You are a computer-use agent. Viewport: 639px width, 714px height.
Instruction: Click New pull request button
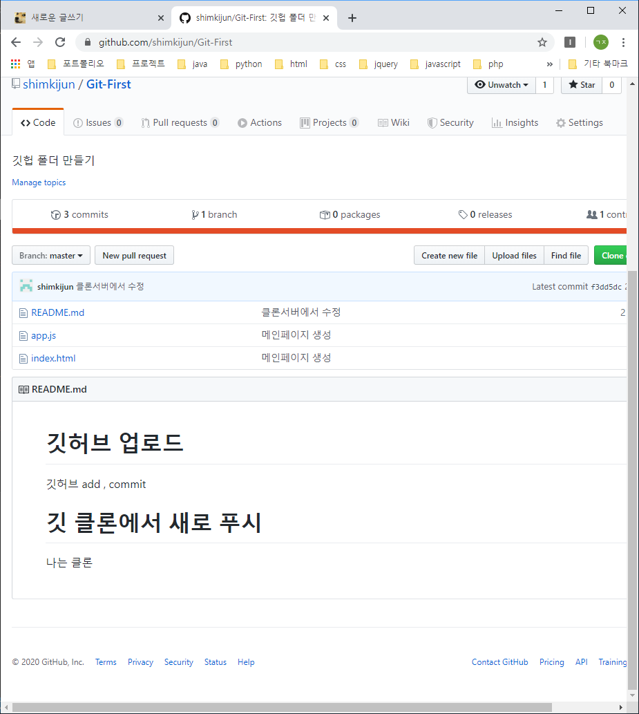tap(134, 256)
